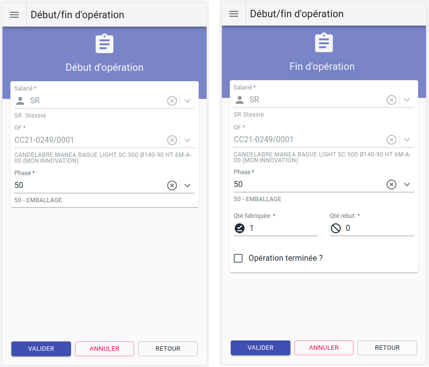This screenshot has width=429, height=367.
Task: Click RETOUR in Fin d'opération panel
Action: (387, 348)
